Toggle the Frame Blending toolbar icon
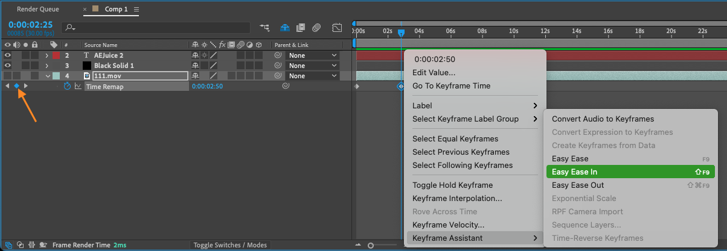The image size is (727, 251). pos(300,28)
